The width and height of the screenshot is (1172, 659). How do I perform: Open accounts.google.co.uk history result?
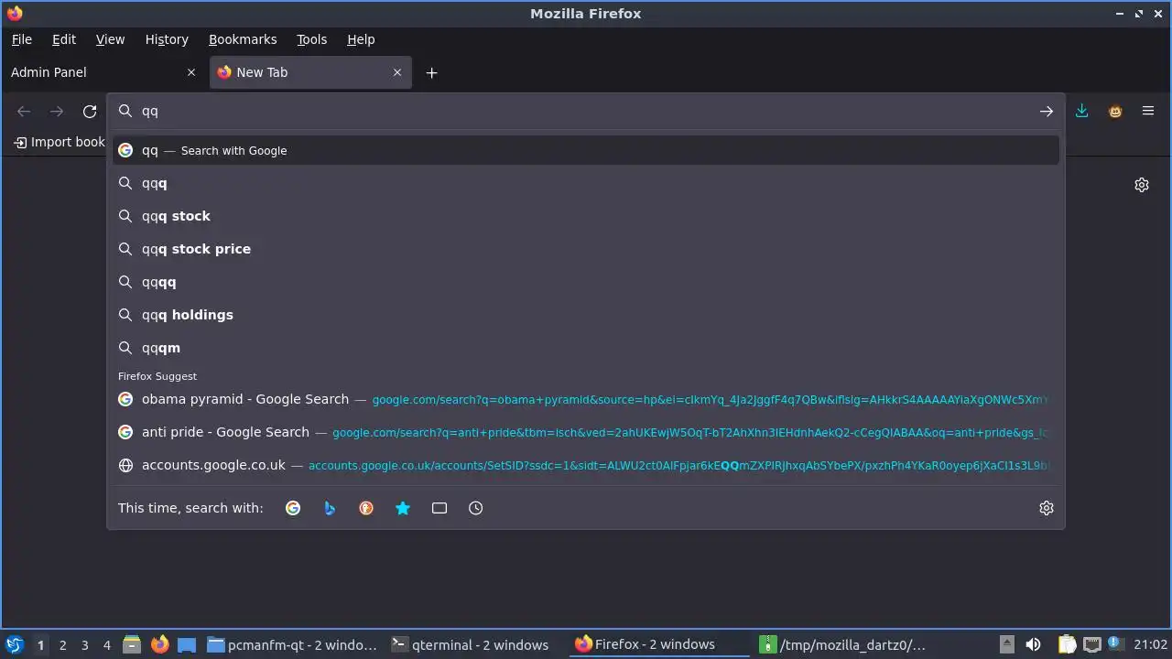(586, 465)
